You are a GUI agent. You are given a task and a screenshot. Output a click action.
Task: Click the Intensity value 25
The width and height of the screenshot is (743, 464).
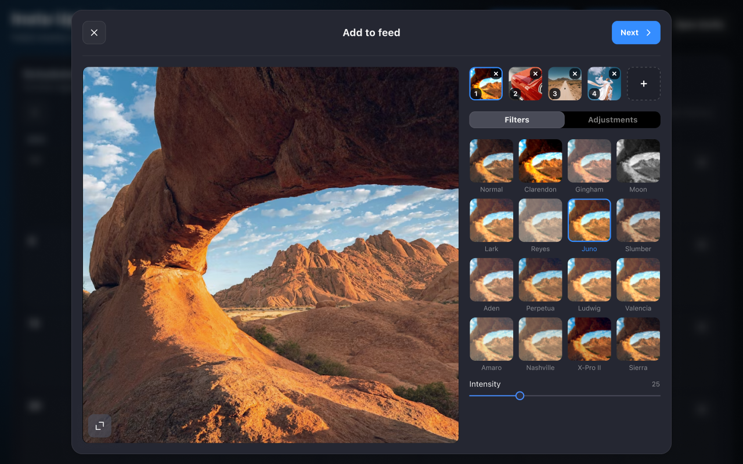pos(655,384)
